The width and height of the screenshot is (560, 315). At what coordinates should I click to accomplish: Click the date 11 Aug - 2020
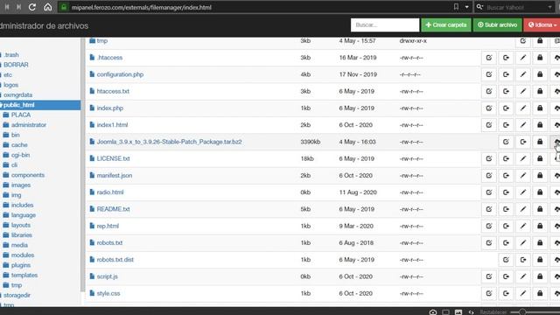click(358, 192)
